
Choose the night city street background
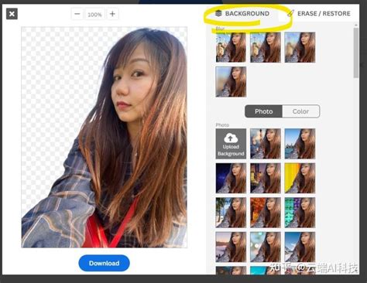tap(266, 178)
